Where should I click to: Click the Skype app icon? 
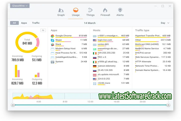click(x=53, y=40)
